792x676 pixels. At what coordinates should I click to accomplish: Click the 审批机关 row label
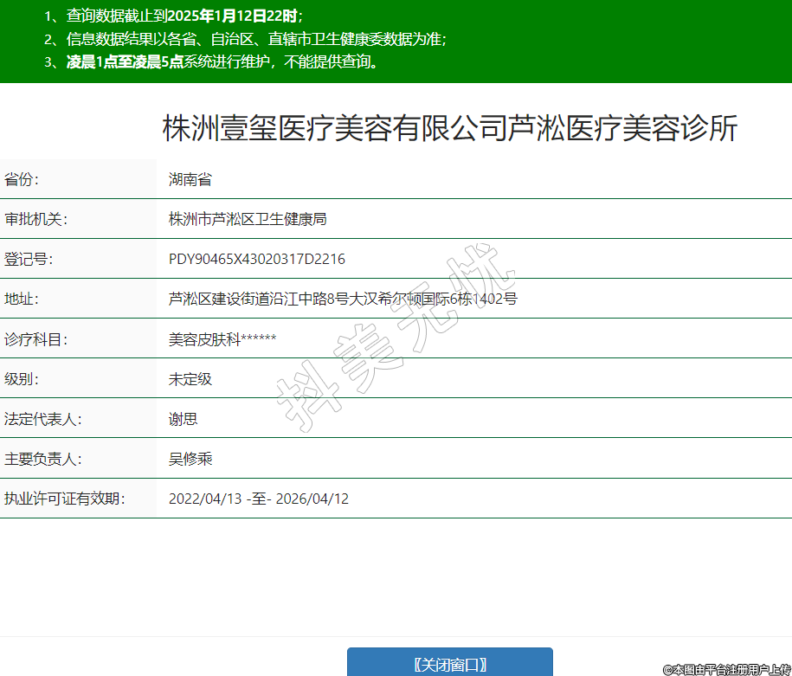pos(35,220)
